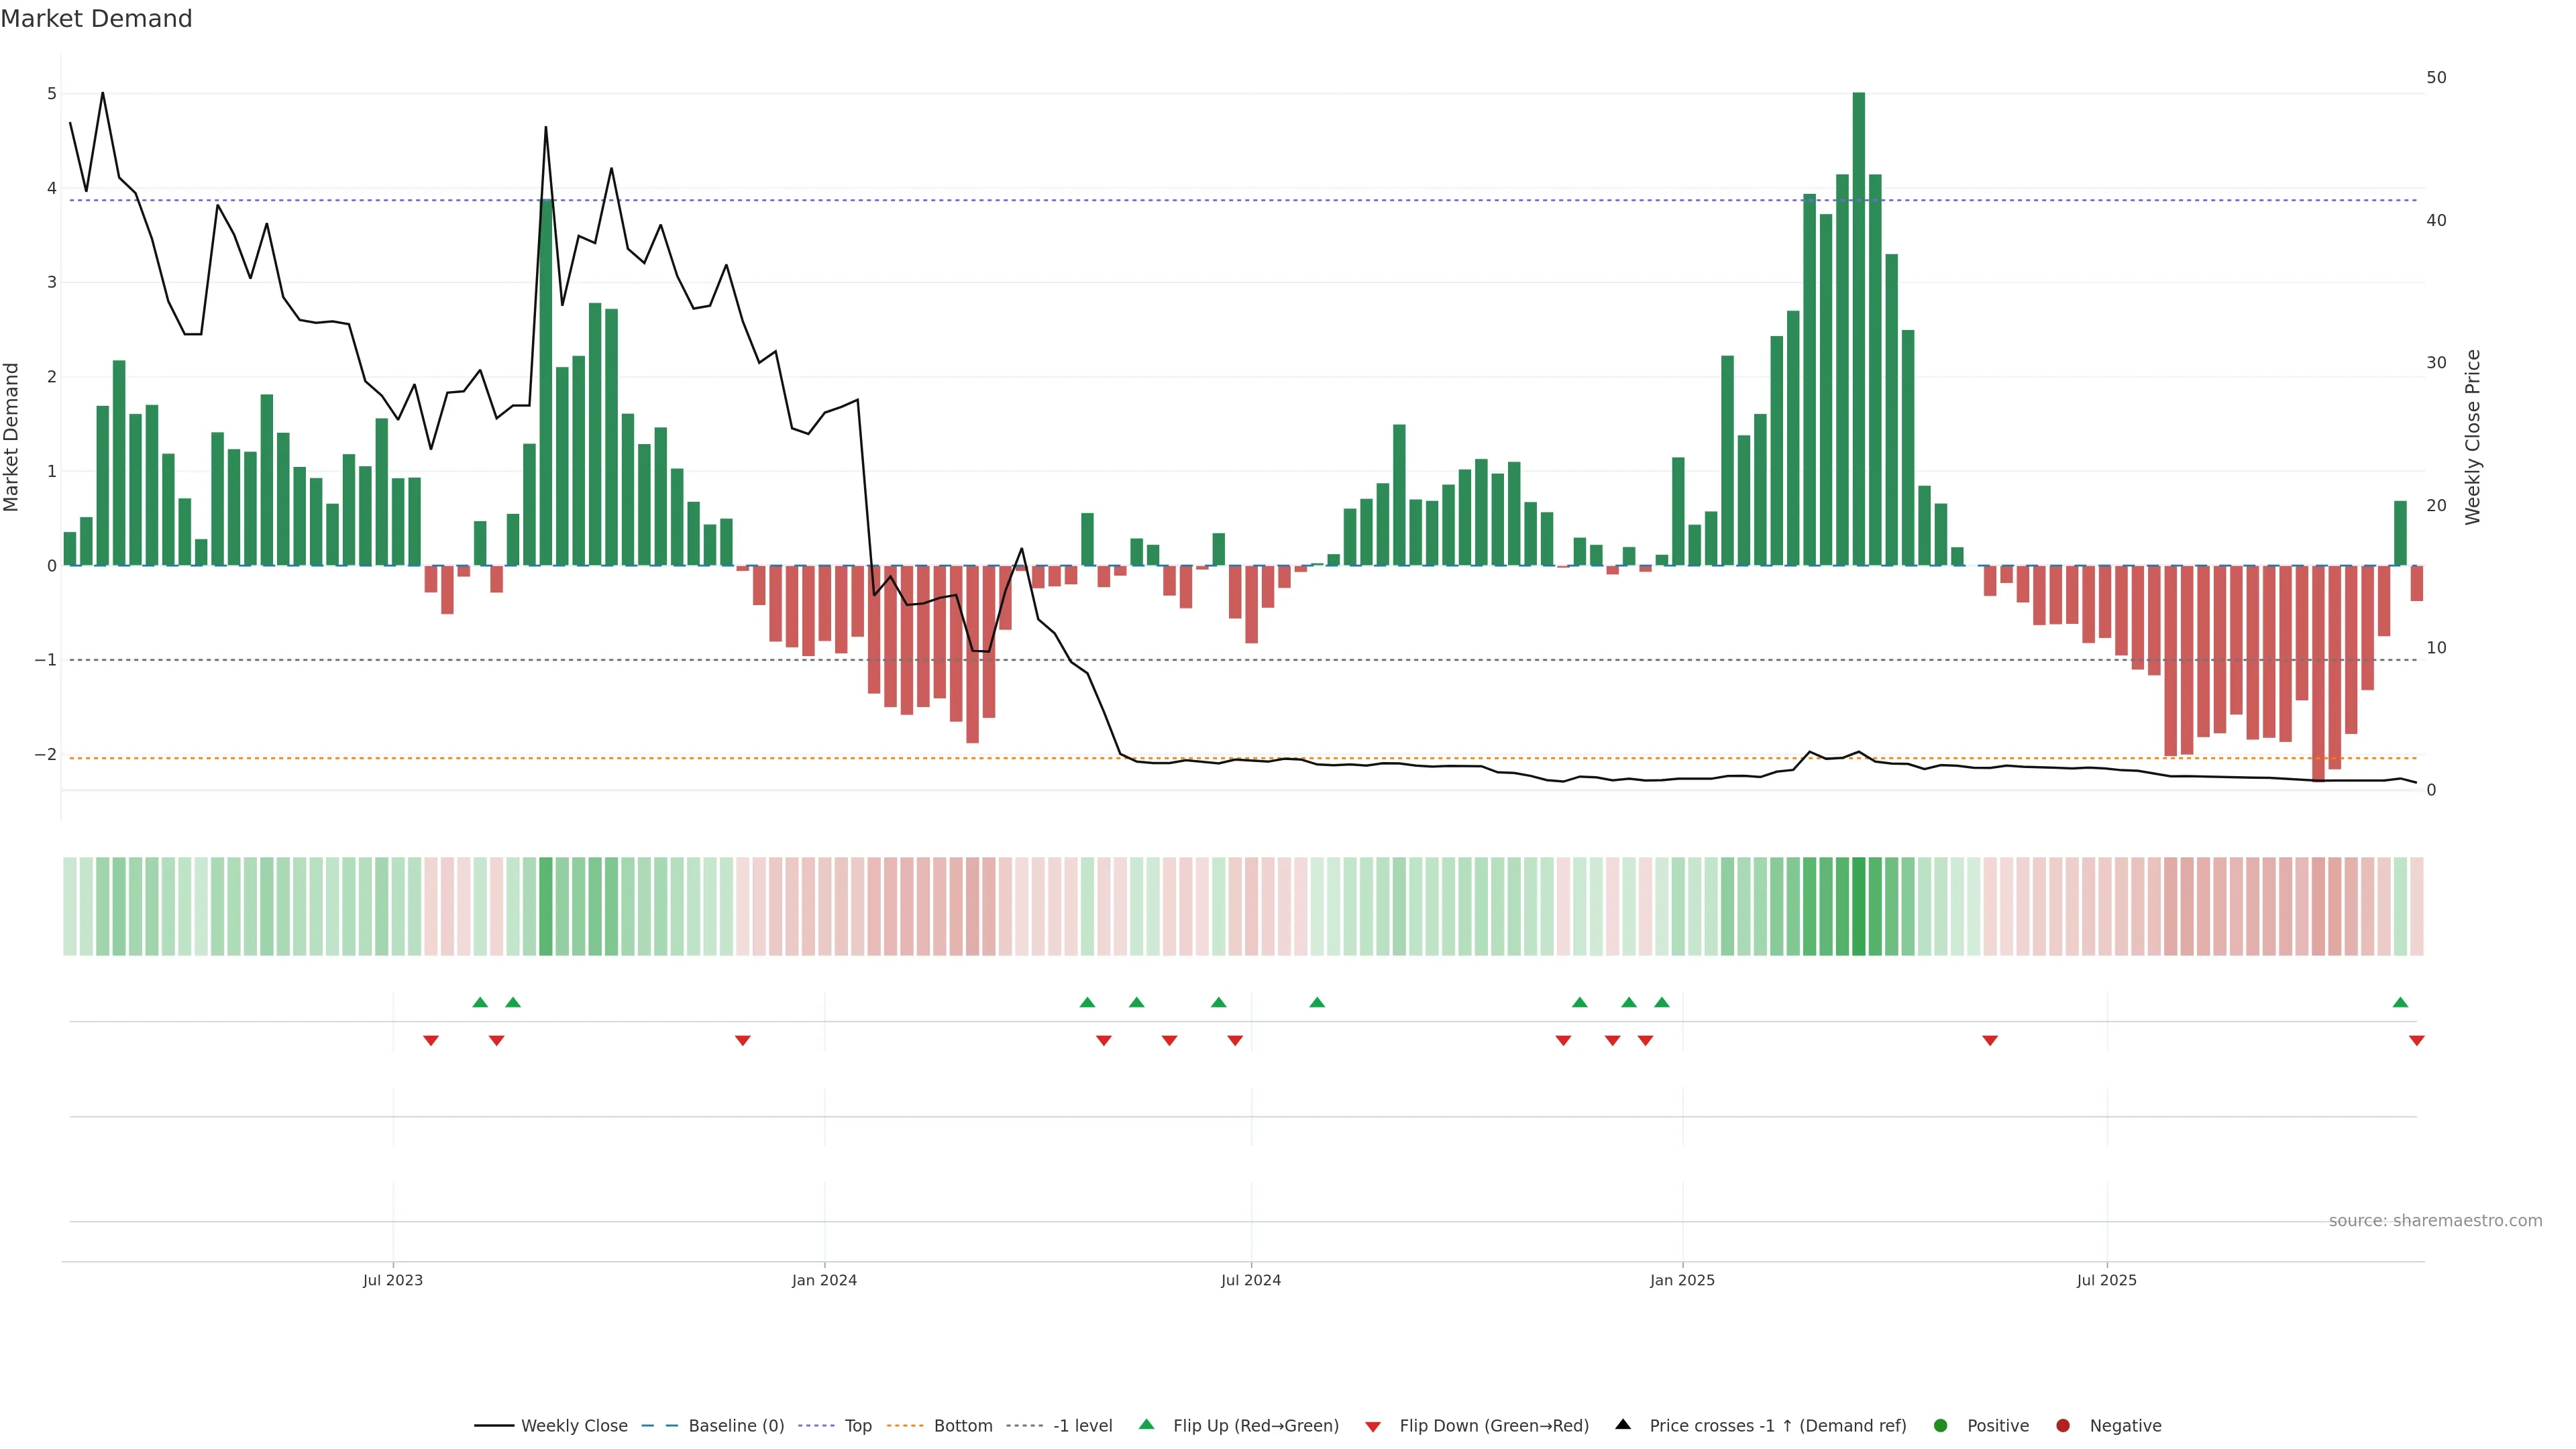Click the darkest green heatmap strip cell
Viewport: 2576px width, 1449px height.
pyautogui.click(x=1859, y=906)
